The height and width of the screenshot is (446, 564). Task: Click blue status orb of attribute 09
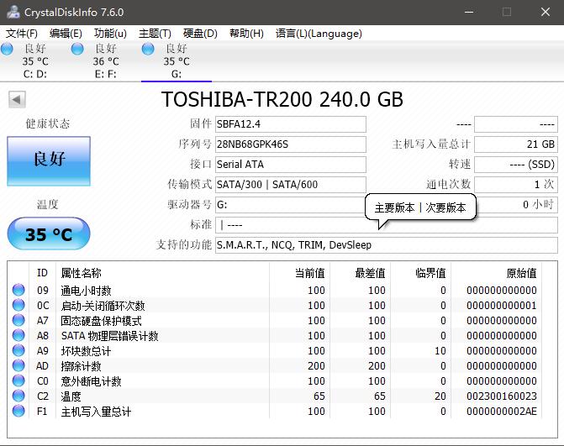pos(18,290)
